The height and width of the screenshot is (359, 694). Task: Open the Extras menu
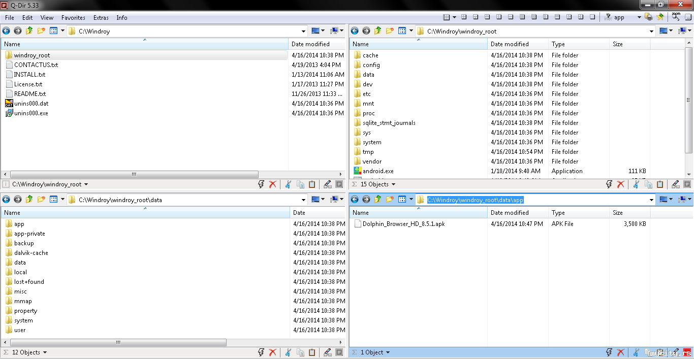(x=101, y=17)
